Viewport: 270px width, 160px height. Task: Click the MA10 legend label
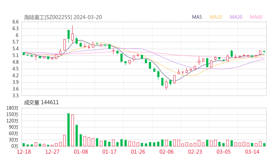(216, 17)
